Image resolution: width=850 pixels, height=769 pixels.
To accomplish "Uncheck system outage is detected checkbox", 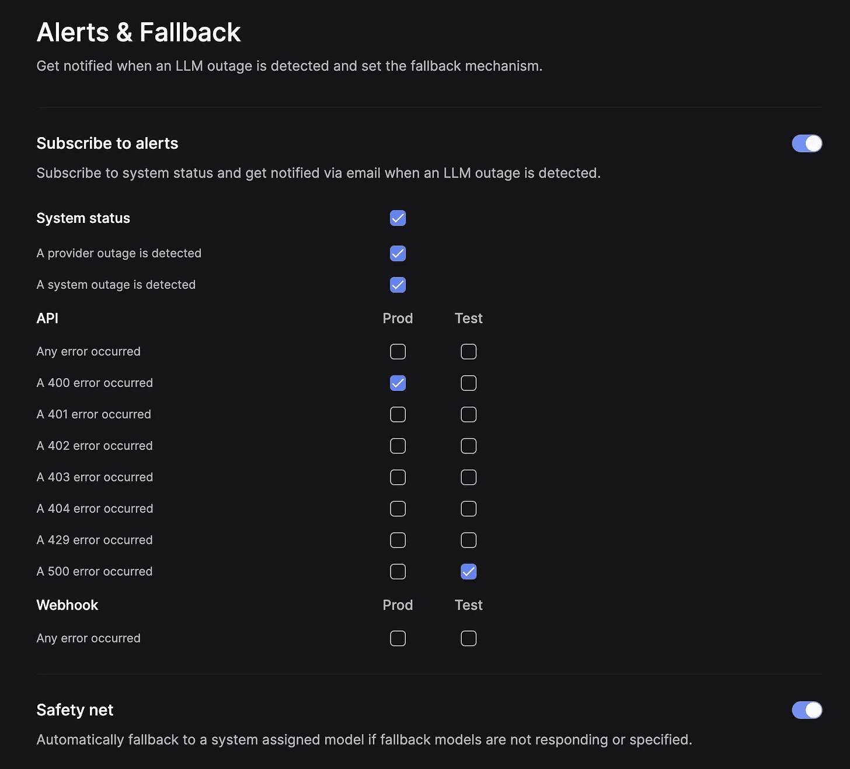I will [x=398, y=285].
